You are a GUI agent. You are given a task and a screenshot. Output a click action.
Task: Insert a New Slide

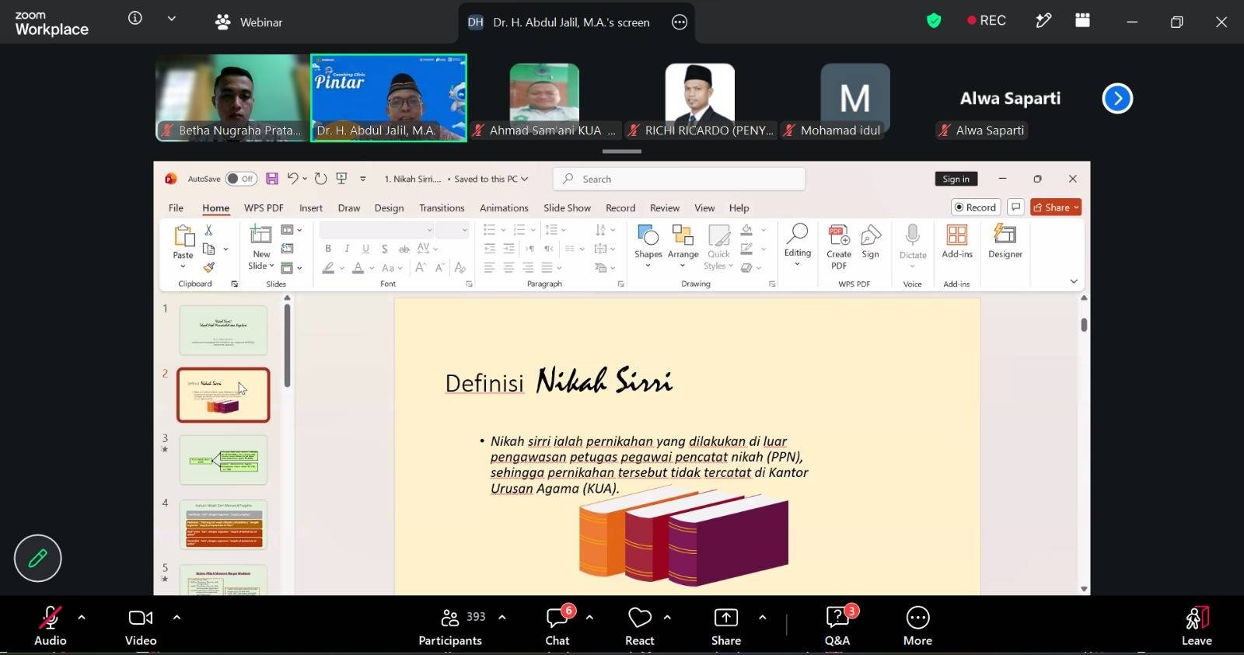[261, 235]
